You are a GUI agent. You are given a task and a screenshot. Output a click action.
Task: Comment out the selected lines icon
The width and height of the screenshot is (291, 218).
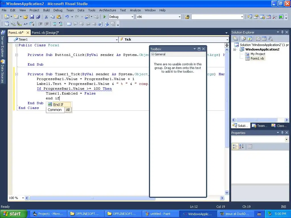click(x=54, y=24)
